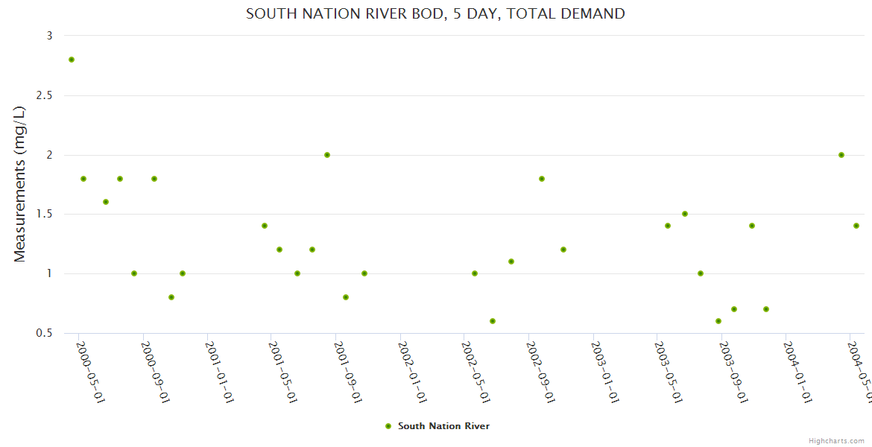The image size is (872, 447).
Task: Click the Measurements (mg/L) axis title
Action: pos(20,184)
